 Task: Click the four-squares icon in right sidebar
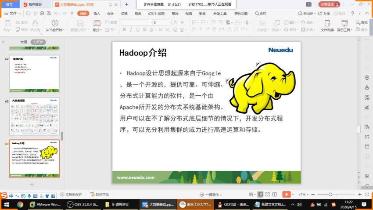367,98
